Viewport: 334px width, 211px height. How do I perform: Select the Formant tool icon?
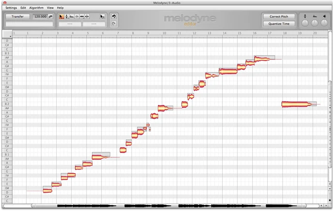coord(72,16)
